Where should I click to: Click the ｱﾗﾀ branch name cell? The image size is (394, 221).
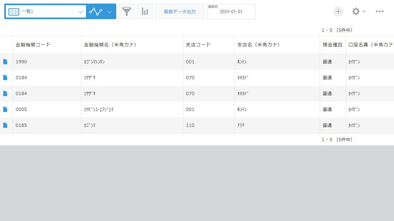coord(277,125)
